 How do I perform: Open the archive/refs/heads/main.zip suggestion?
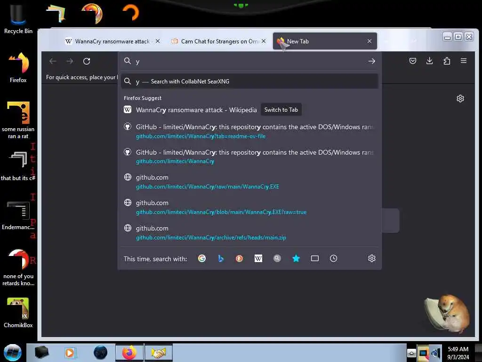pos(249,233)
